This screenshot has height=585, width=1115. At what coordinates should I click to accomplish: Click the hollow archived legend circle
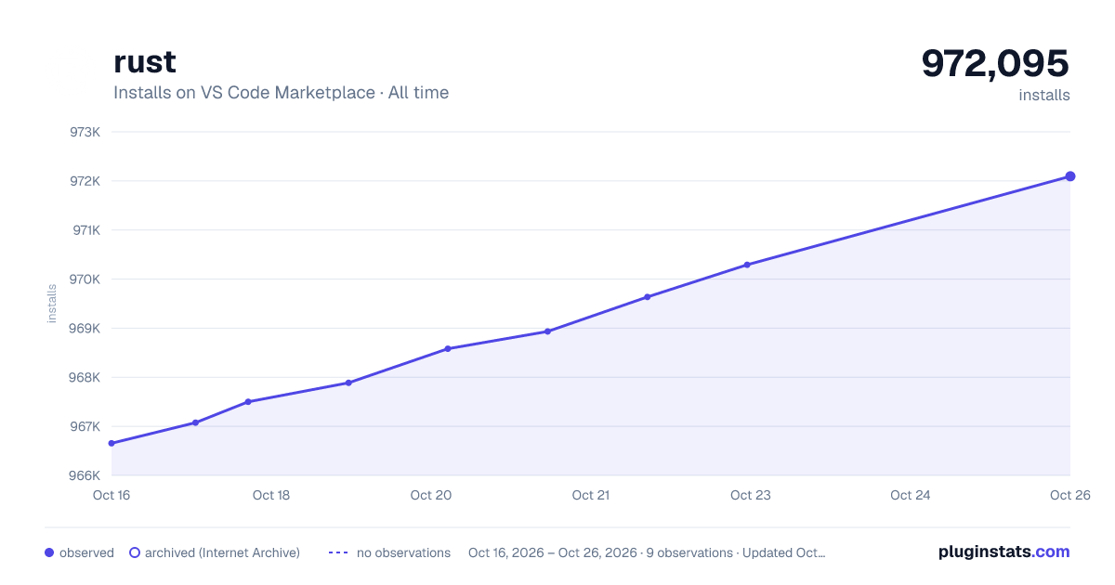point(134,552)
